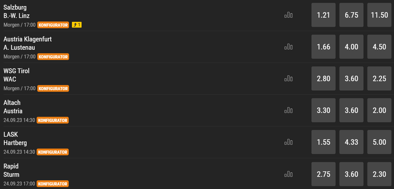Show statistics chart for Rapid vs Sturm
The width and height of the screenshot is (394, 189).
click(x=288, y=174)
